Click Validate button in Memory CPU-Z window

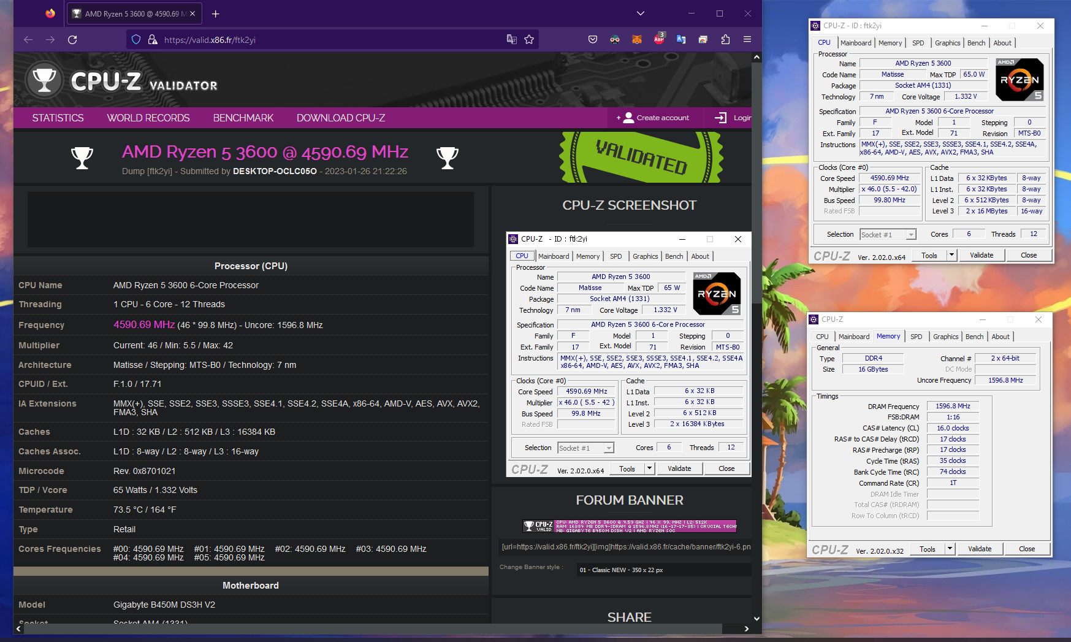[x=980, y=549]
